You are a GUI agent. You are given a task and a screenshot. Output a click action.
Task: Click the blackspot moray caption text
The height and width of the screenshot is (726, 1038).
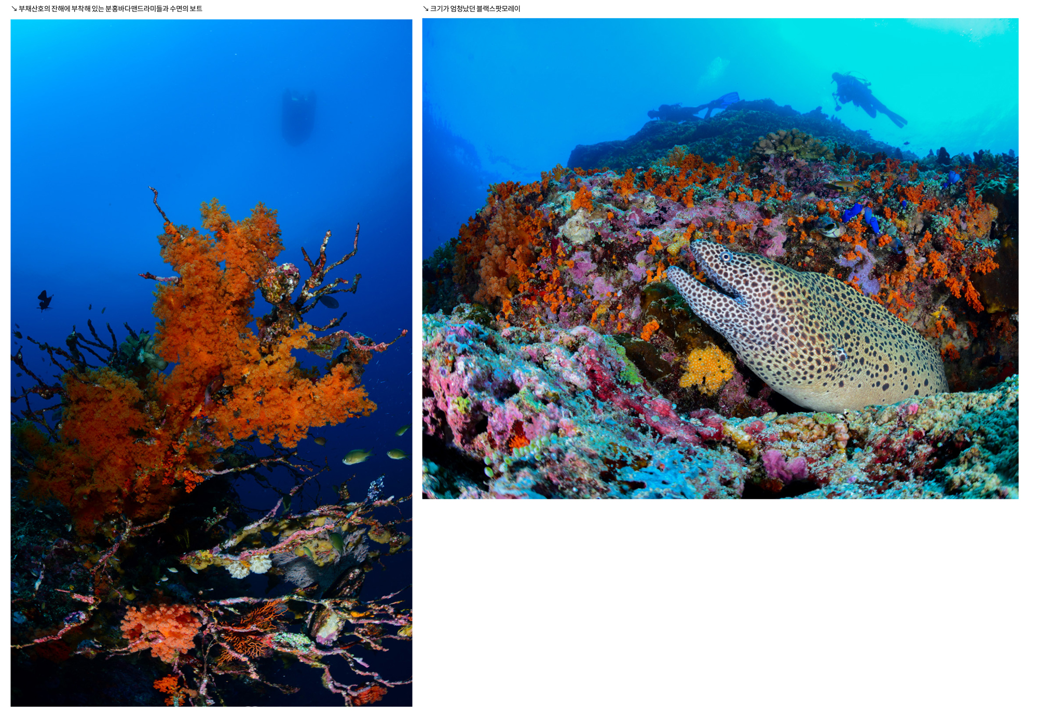pos(475,9)
